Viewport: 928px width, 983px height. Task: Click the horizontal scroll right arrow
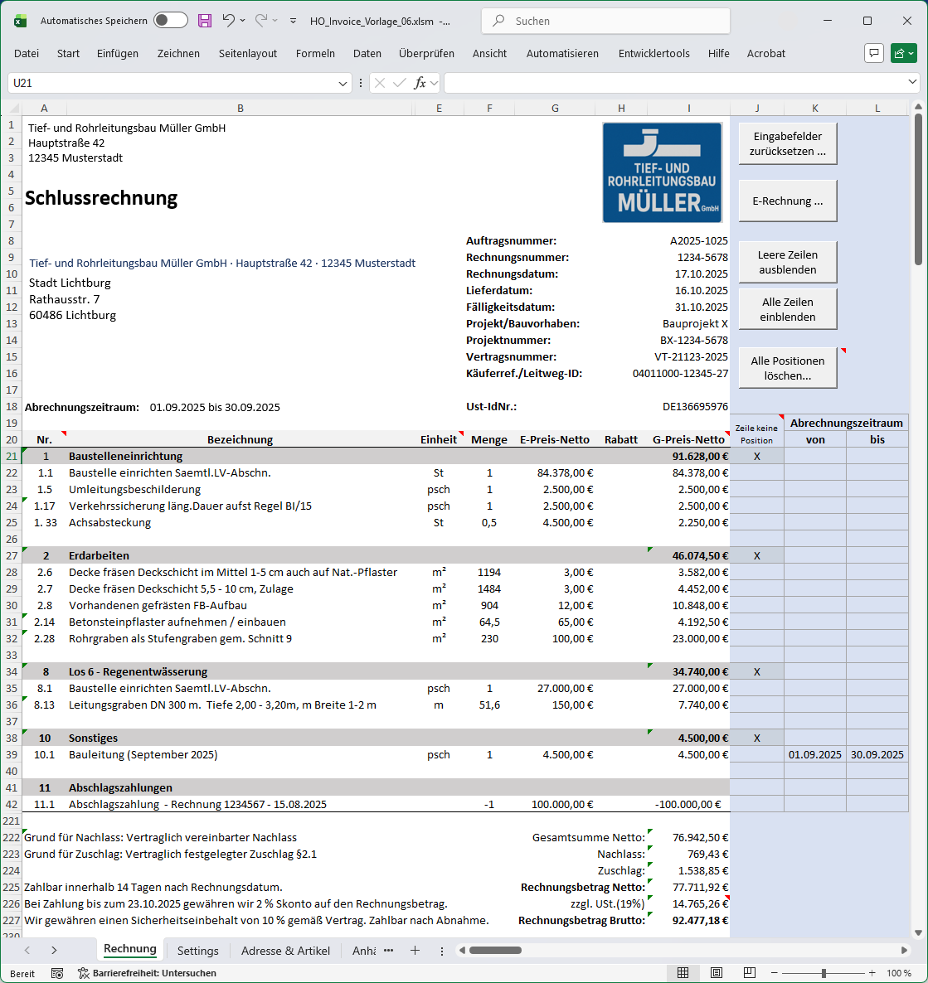tap(904, 951)
